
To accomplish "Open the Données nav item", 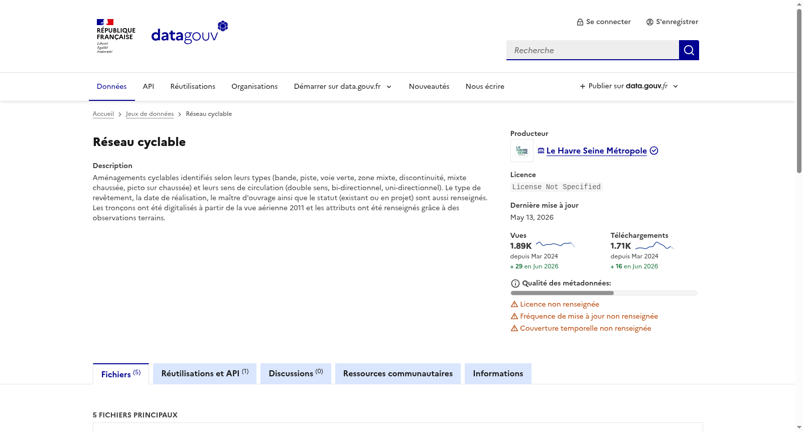I will [111, 86].
